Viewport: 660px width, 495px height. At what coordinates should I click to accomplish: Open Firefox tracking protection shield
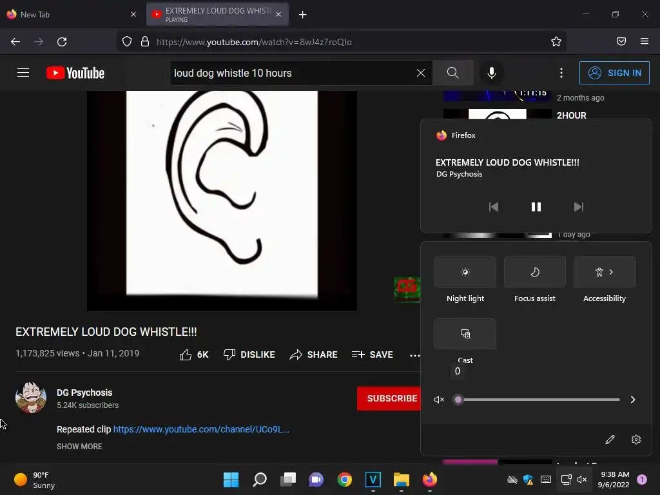point(127,42)
